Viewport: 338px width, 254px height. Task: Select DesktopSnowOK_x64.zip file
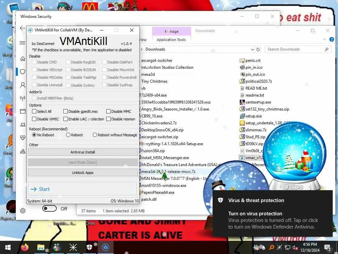(162, 130)
